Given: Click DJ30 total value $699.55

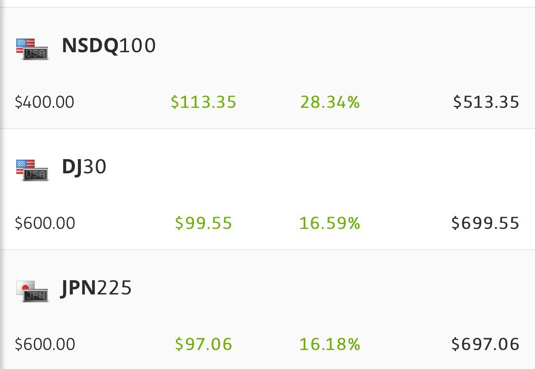Looking at the screenshot, I should pos(486,223).
